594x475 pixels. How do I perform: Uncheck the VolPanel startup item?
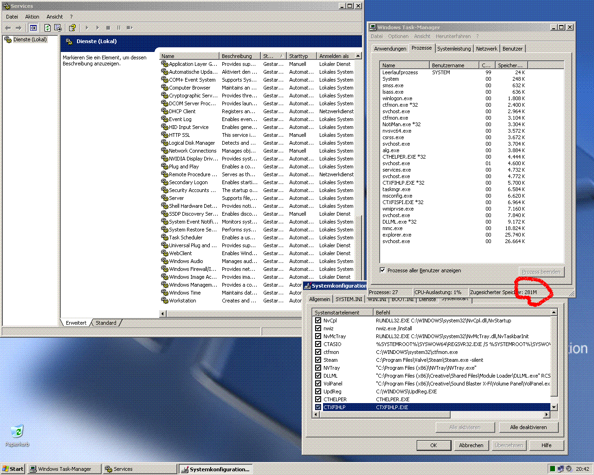pos(318,384)
